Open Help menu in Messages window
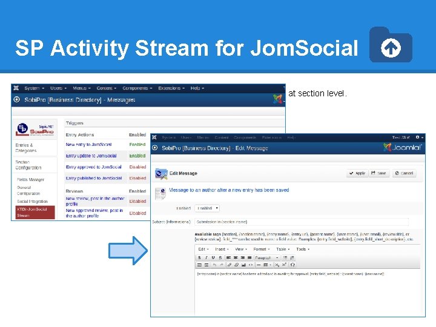This screenshot has width=436, height=327. point(197,88)
